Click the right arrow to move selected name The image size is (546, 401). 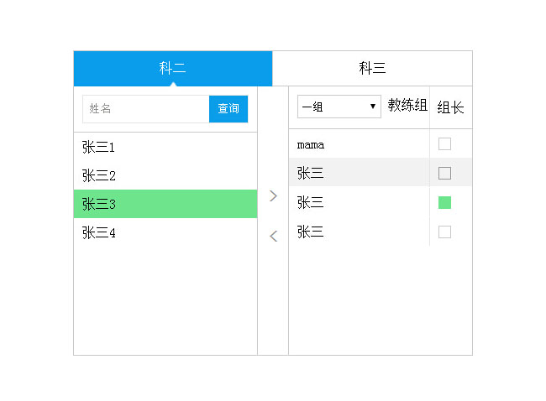tap(273, 195)
